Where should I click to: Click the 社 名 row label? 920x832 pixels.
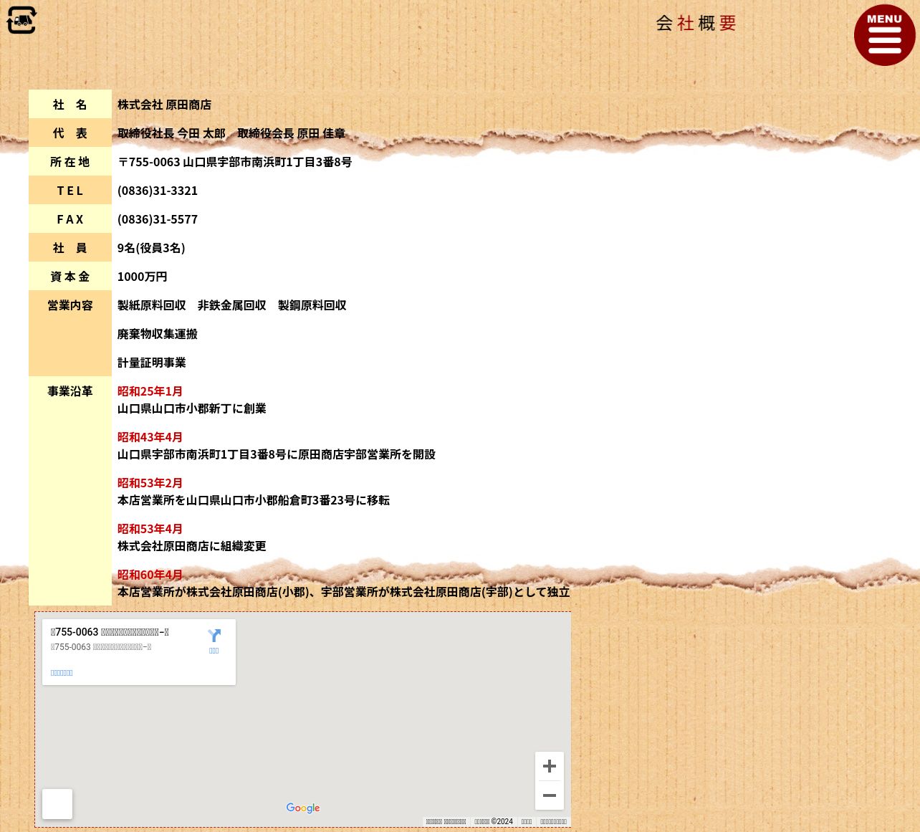(70, 105)
